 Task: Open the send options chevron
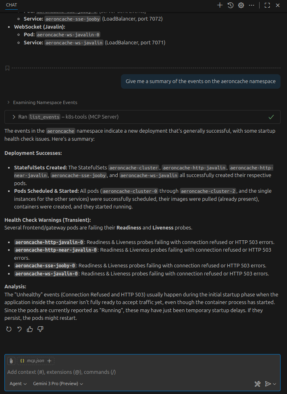(x=275, y=384)
